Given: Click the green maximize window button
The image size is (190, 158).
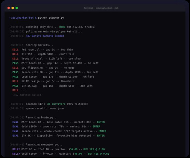Looking at the screenshot, I should pos(17,8).
